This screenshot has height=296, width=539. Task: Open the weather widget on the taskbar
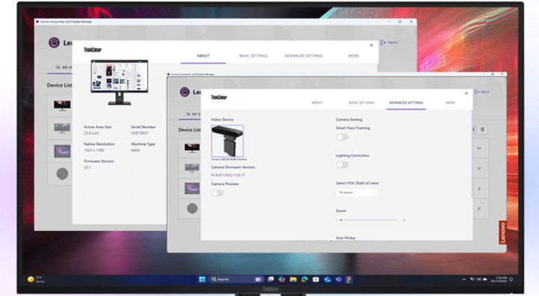tap(37, 279)
